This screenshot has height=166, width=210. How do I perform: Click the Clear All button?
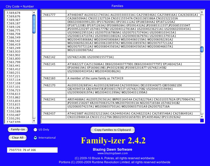18,138
